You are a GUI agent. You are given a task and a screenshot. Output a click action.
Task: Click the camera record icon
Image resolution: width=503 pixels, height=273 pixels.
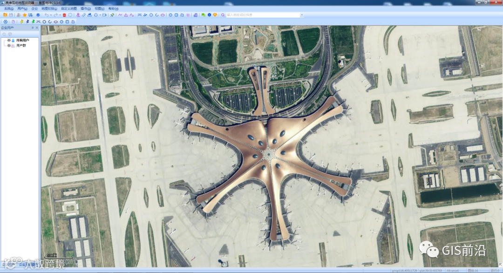[x=104, y=15]
